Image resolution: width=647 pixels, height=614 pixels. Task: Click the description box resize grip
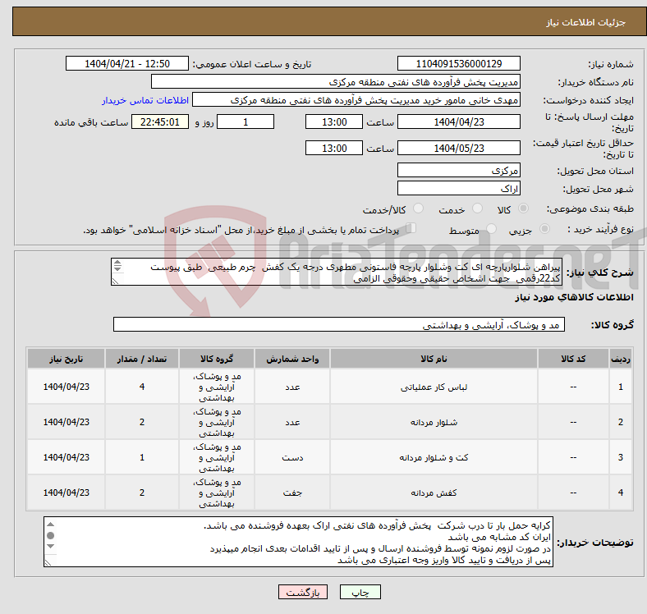(x=116, y=282)
